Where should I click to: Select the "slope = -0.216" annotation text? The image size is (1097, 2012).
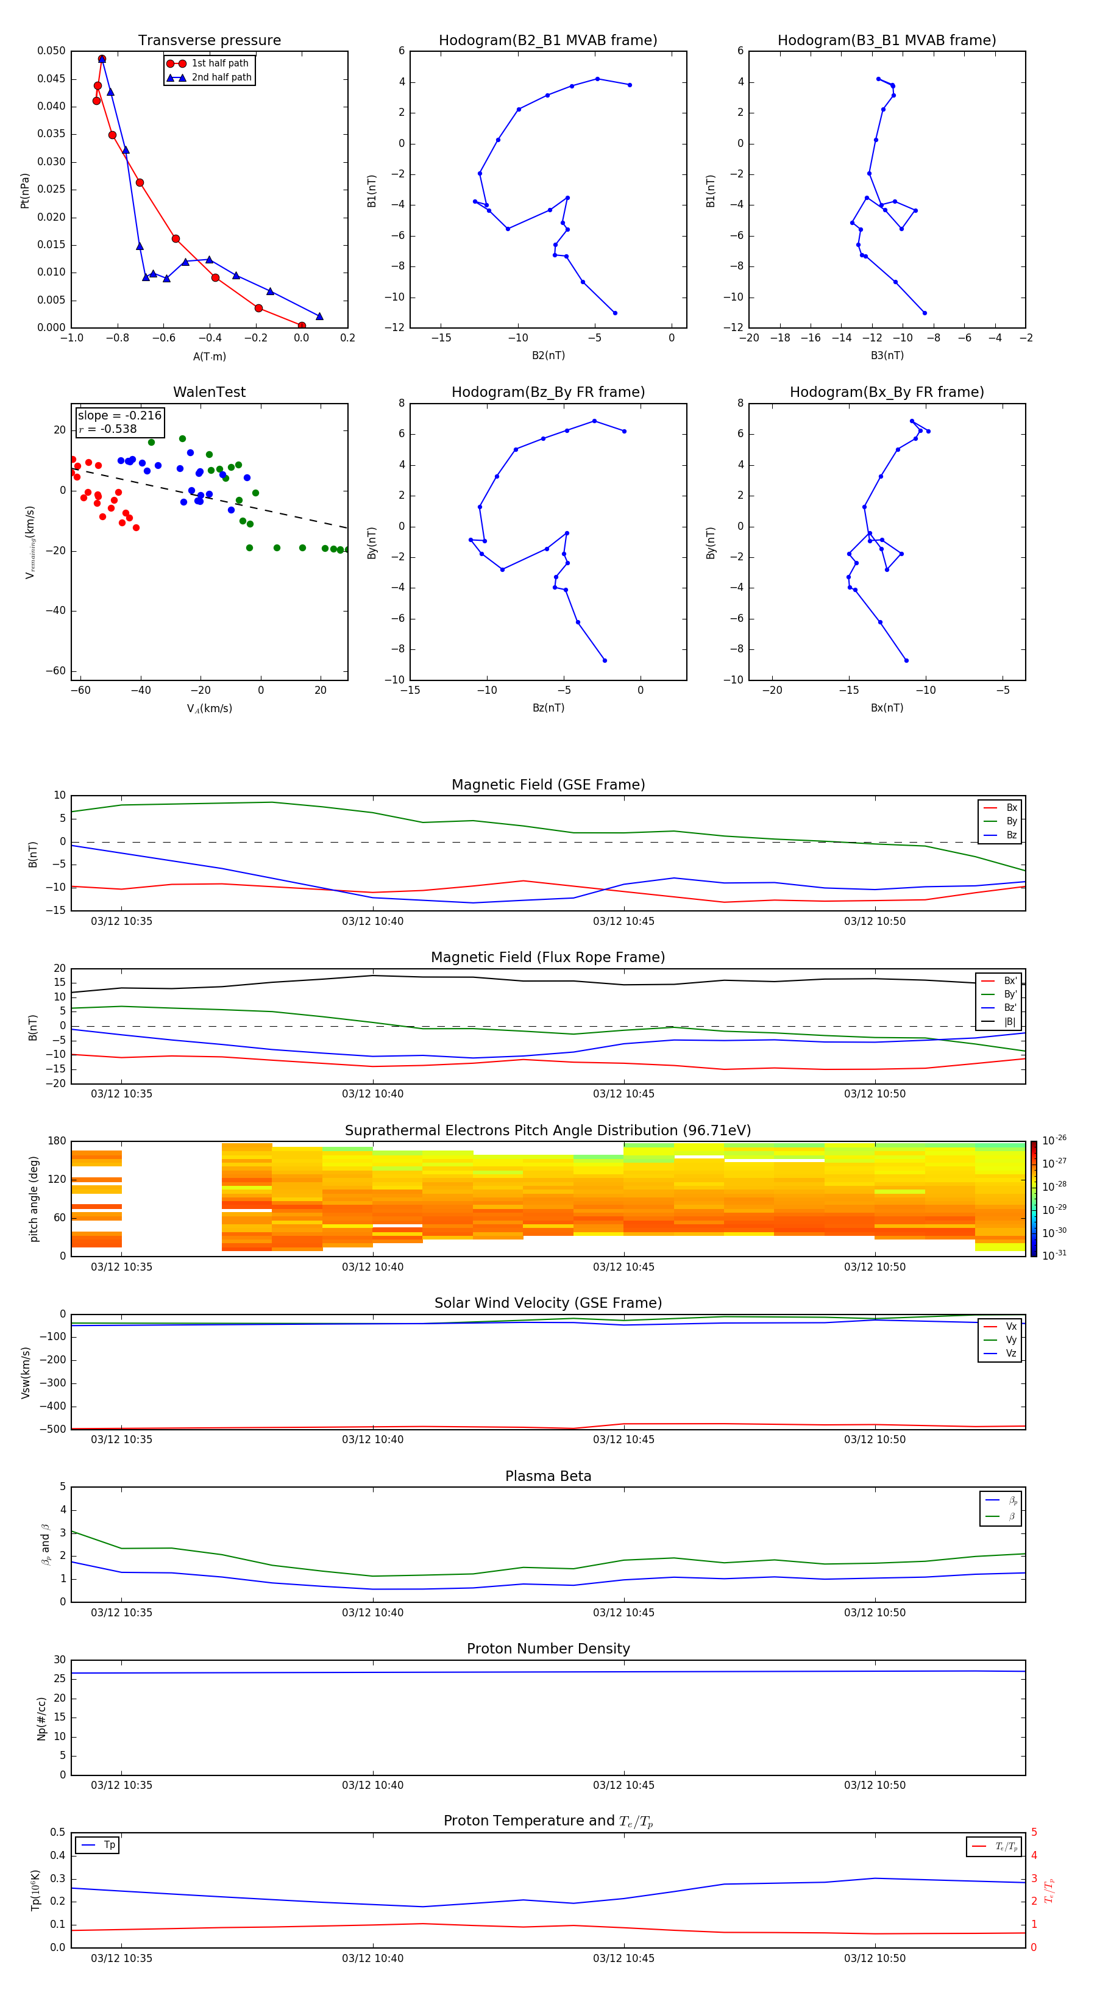[x=119, y=416]
